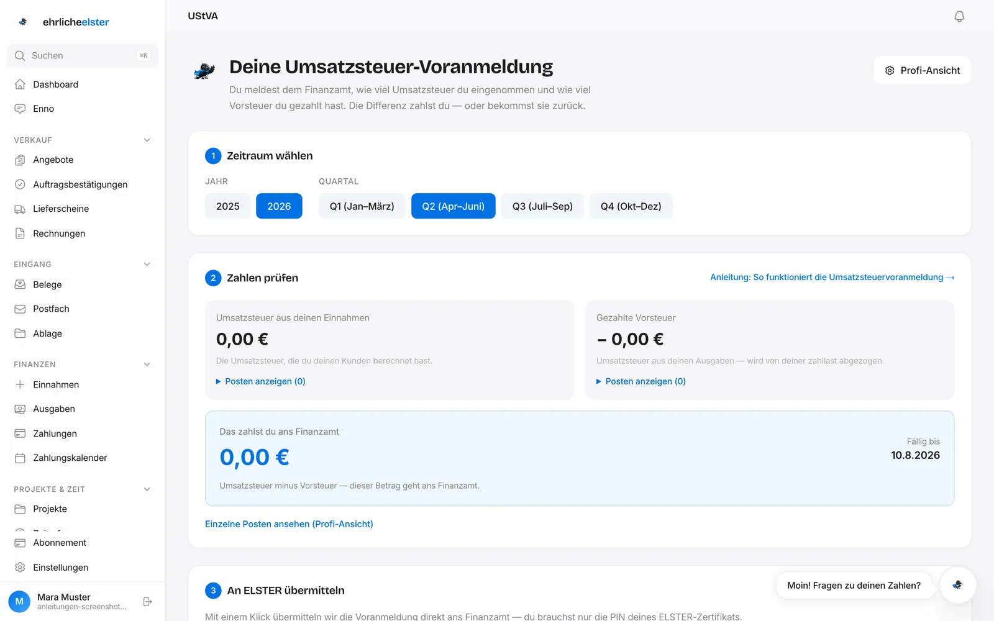
Task: Click the Rechnungen file icon
Action: tap(20, 233)
